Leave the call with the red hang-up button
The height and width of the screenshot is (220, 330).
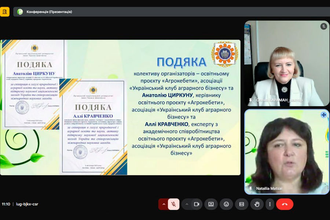[285, 204]
